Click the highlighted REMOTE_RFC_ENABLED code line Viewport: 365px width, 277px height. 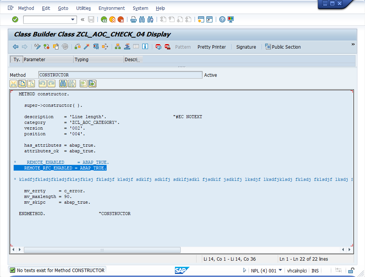60,168
